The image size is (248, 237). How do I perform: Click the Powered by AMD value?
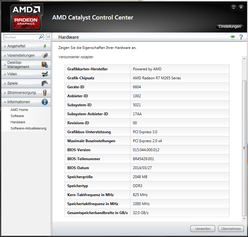[x=147, y=69]
